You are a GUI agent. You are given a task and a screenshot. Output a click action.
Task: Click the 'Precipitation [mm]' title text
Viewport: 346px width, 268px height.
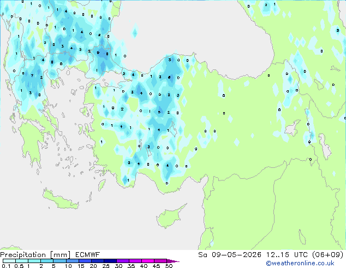tap(35, 255)
